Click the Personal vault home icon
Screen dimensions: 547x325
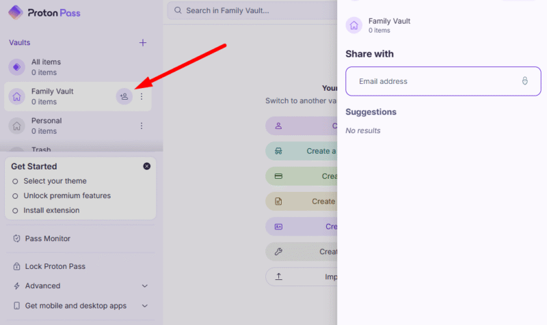coord(16,126)
